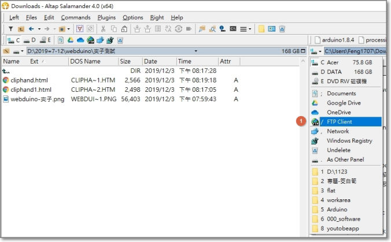This screenshot has height=242, width=391.
Task: Open the back history dropdown arrow
Action: click(x=38, y=28)
